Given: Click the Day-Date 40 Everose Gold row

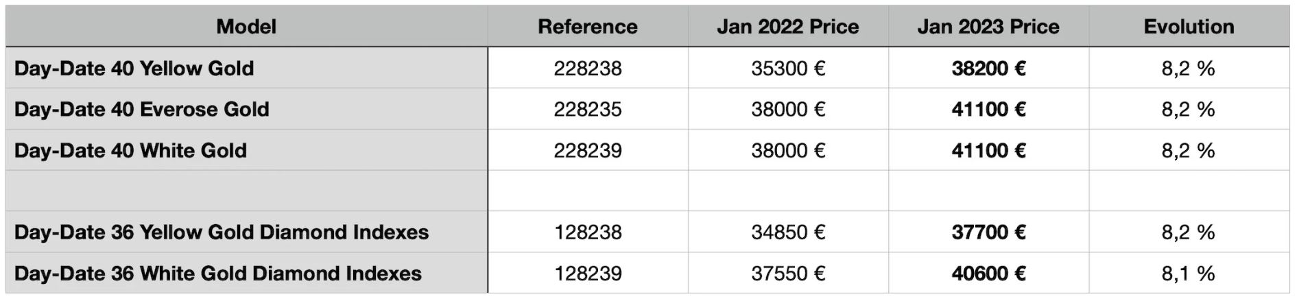Looking at the screenshot, I should [x=142, y=110].
